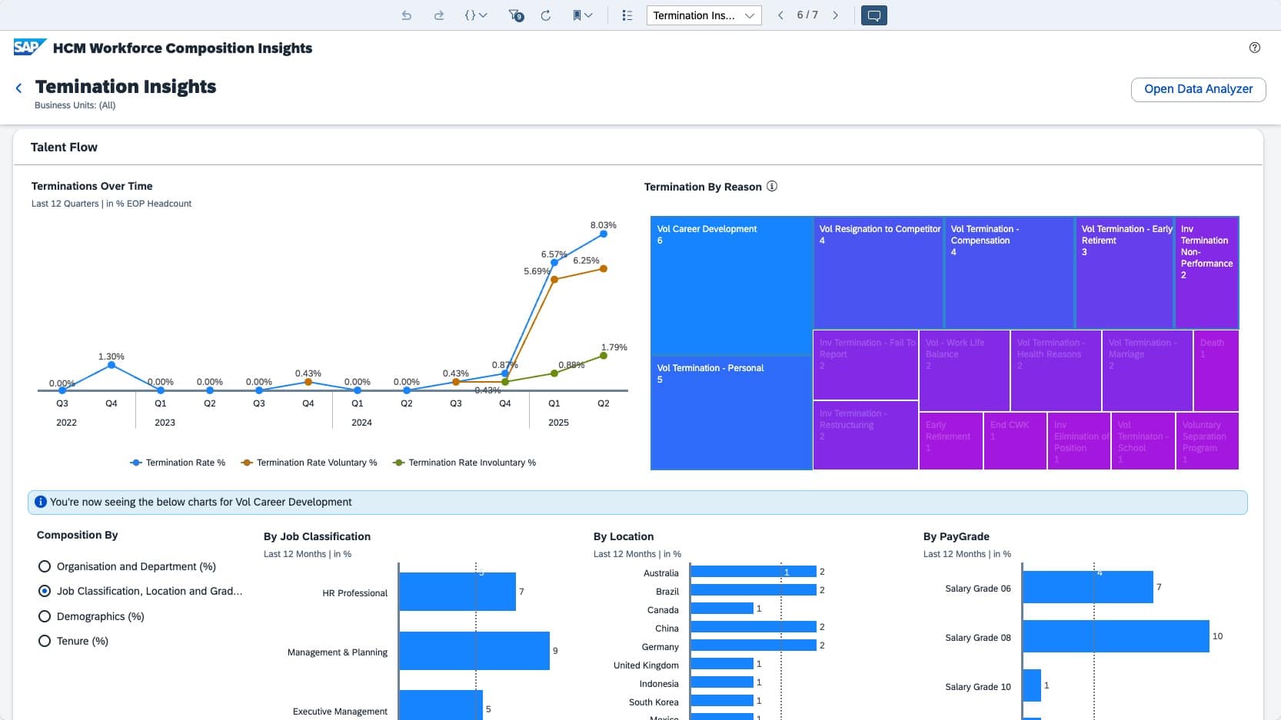Click the refresh icon in toolbar
This screenshot has width=1281, height=720.
click(546, 15)
